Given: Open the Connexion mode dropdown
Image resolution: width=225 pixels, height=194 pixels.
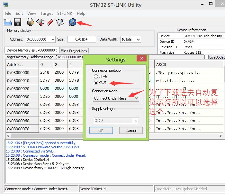Looking at the screenshot, I should point(136,98).
